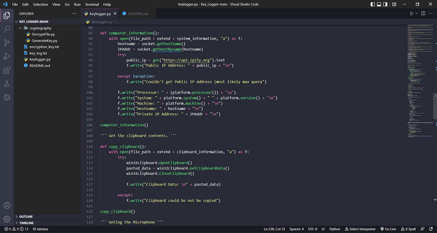Open the Testing flask view
Screen dimensions: 437x233
pos(7,84)
